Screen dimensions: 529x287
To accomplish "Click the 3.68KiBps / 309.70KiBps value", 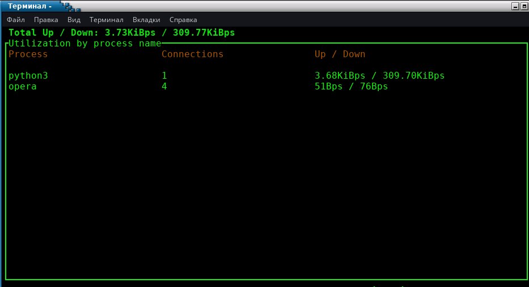I will (x=379, y=76).
